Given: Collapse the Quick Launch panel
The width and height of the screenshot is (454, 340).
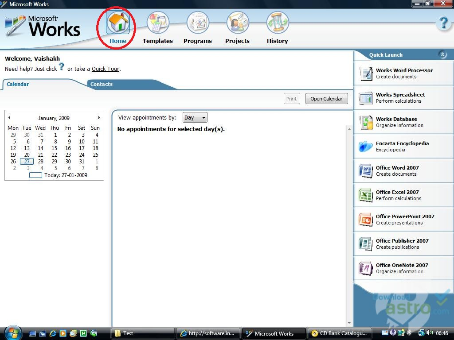Looking at the screenshot, I should point(442,55).
